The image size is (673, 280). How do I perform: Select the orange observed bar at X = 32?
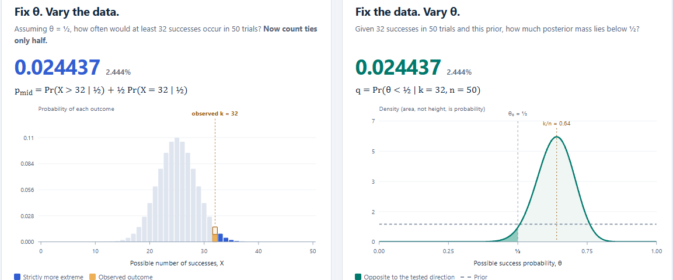pyautogui.click(x=215, y=234)
